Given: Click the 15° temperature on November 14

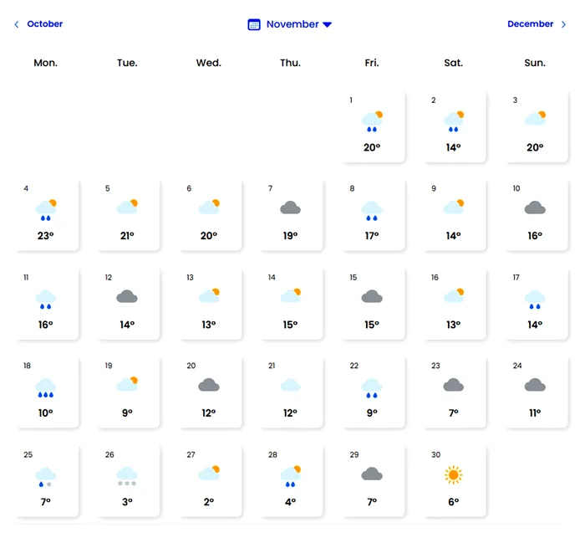Looking at the screenshot, I should pos(290,325).
